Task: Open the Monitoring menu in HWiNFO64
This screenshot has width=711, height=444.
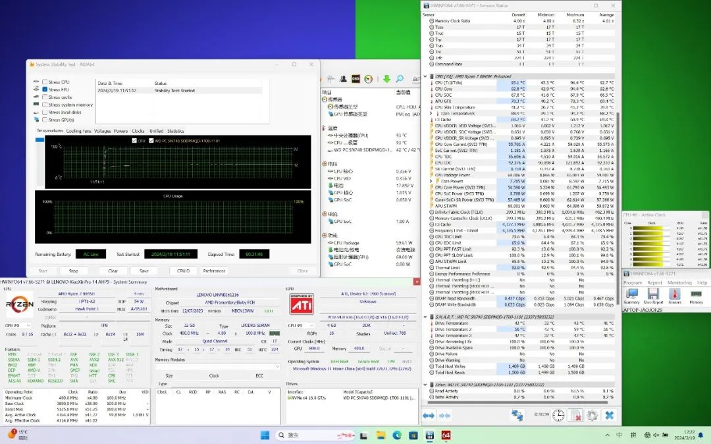Action: tap(679, 282)
